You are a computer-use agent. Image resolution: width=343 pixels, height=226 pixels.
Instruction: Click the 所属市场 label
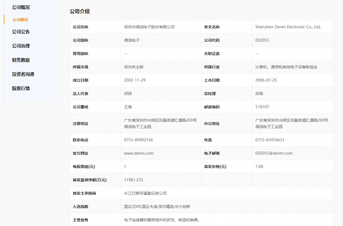80,67
